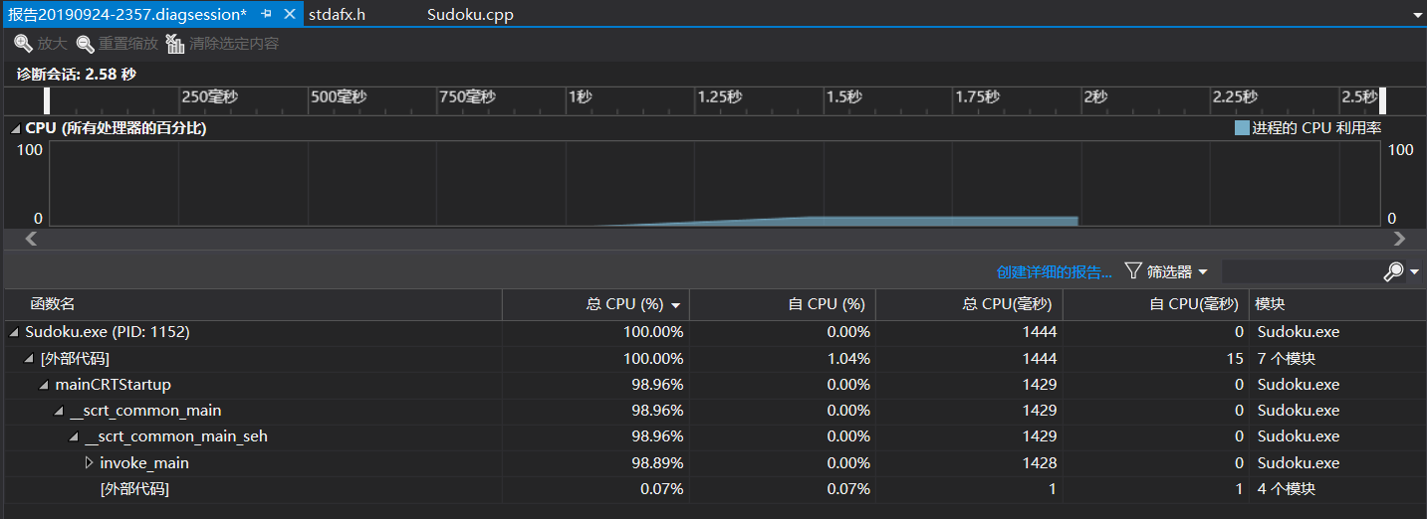Image resolution: width=1427 pixels, height=519 pixels.
Task: Collapse the __scrt_common_main node
Action: click(60, 411)
